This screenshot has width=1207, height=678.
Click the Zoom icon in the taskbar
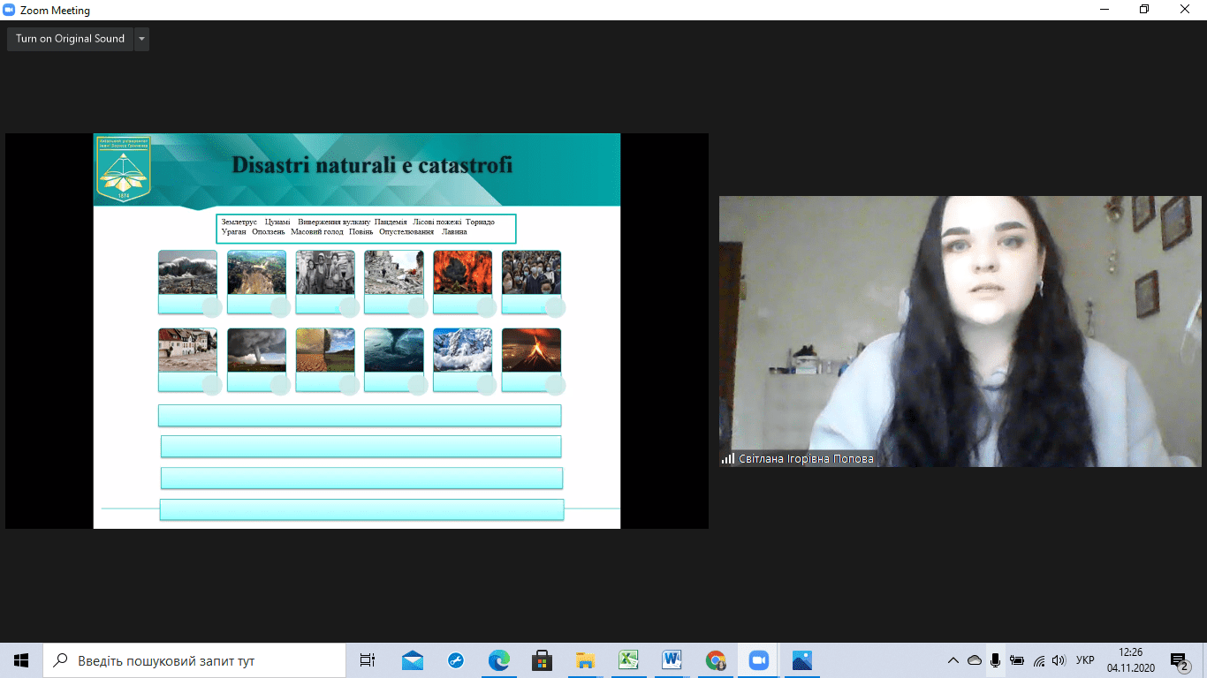point(758,660)
